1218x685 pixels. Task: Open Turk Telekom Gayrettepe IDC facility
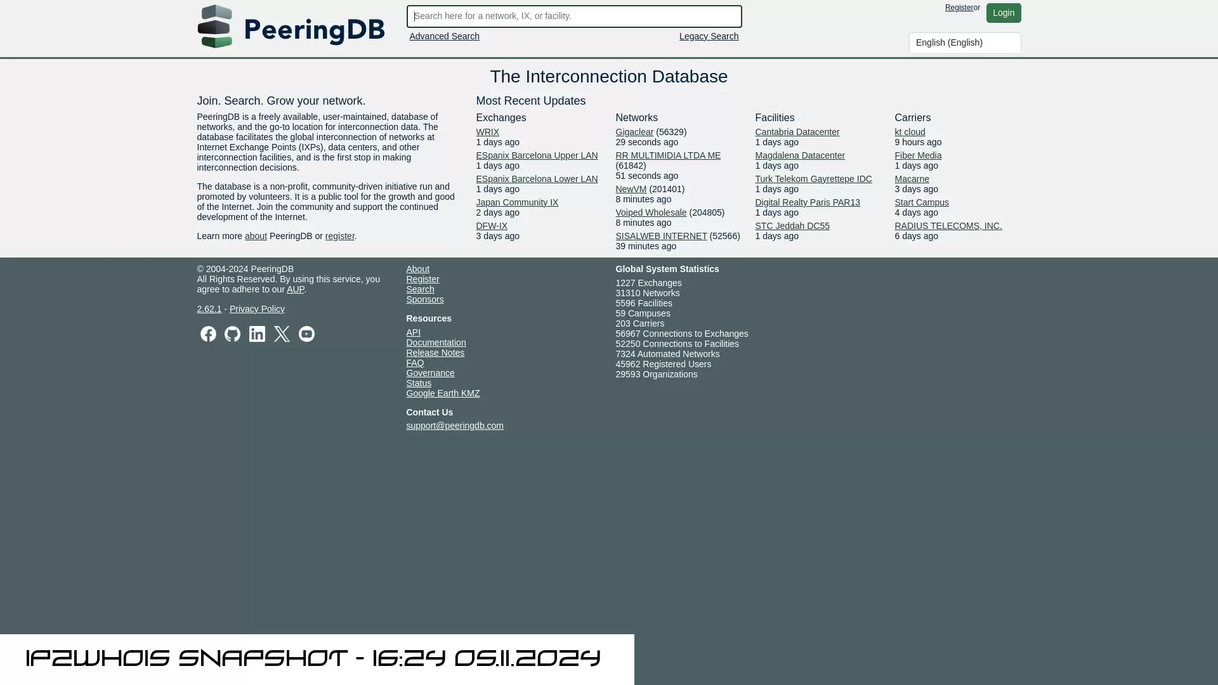(x=813, y=179)
